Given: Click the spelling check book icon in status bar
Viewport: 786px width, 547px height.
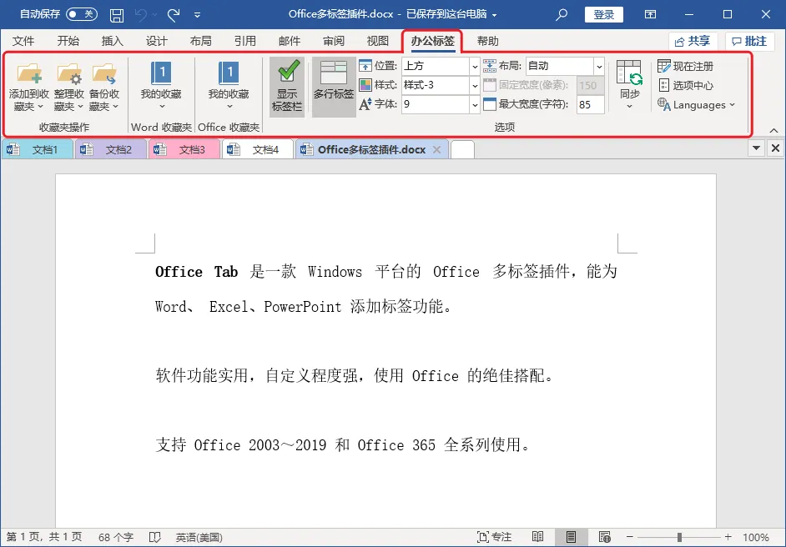Looking at the screenshot, I should (x=155, y=537).
